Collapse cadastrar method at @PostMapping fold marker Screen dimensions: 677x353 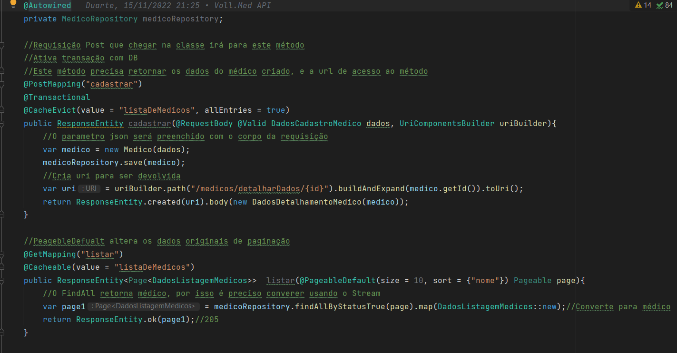[x=2, y=84]
